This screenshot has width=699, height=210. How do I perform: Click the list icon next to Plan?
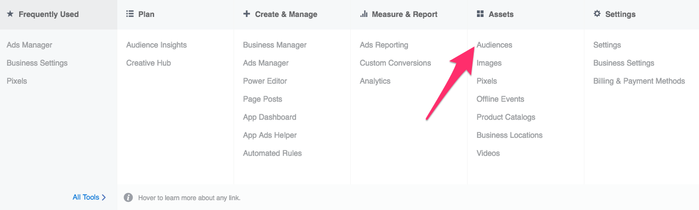(x=130, y=14)
